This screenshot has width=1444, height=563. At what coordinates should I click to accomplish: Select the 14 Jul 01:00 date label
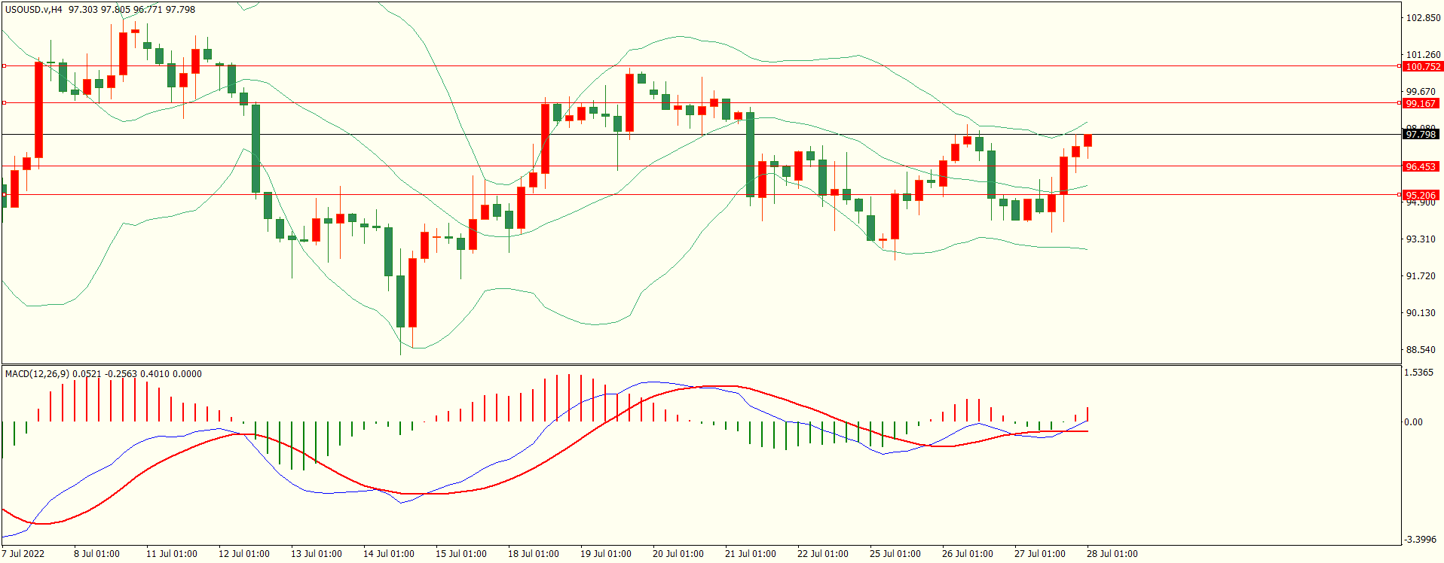point(388,554)
